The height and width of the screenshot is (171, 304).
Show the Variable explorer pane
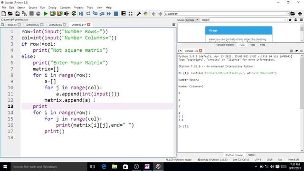tap(225, 45)
